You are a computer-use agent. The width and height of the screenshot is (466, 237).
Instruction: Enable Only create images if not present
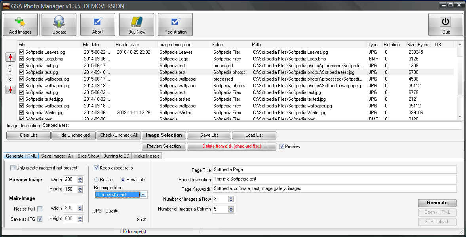(x=13, y=168)
